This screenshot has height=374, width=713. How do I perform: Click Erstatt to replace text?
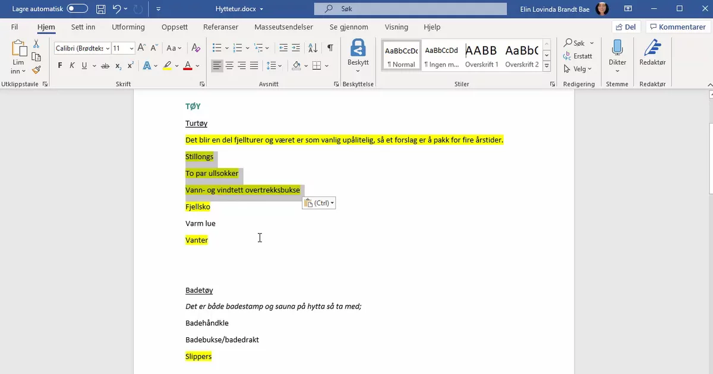[x=578, y=56]
